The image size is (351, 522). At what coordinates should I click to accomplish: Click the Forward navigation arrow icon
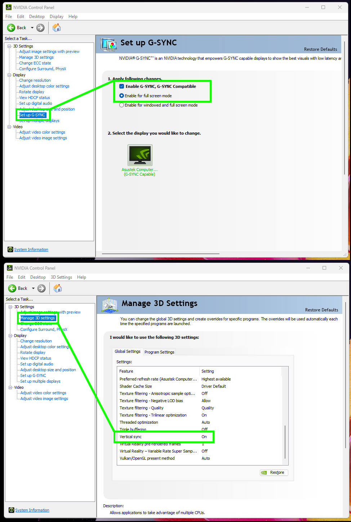point(40,27)
